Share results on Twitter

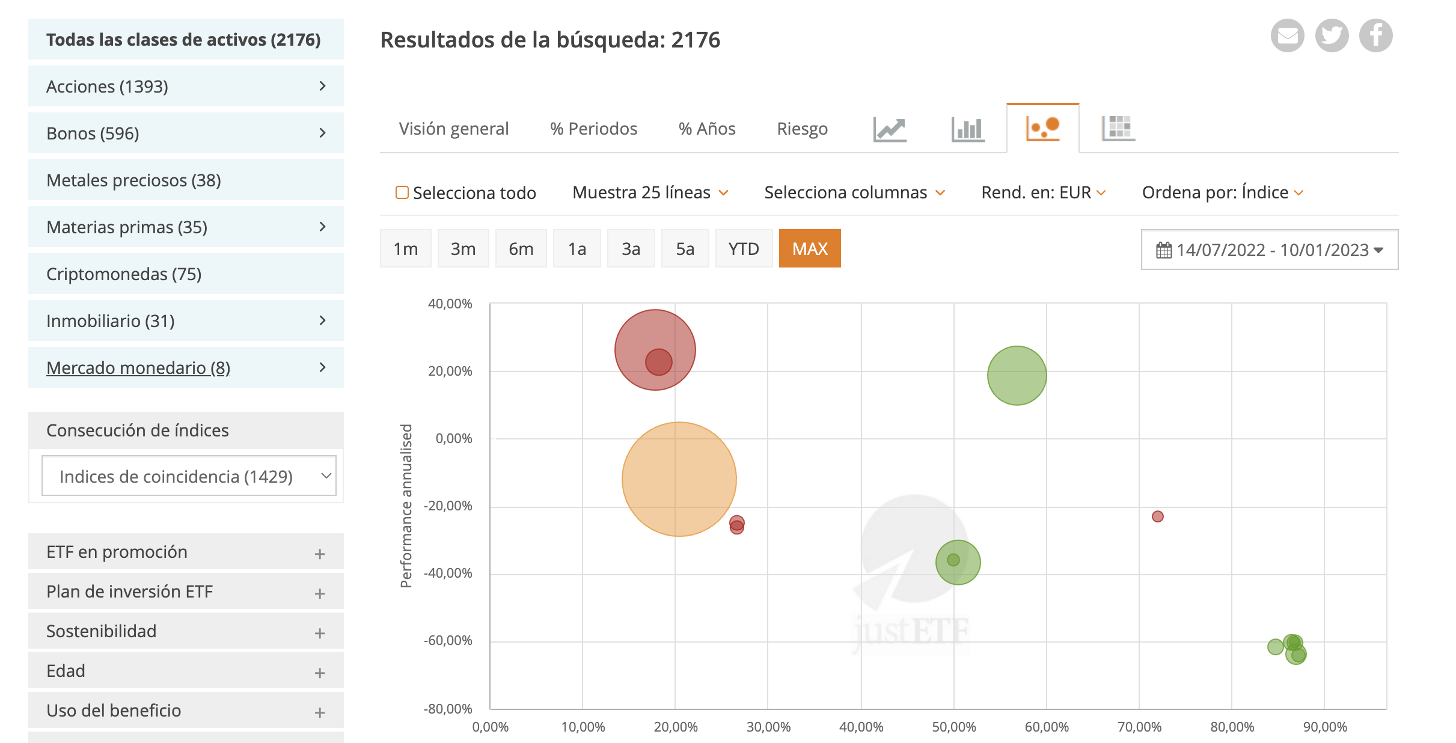click(1331, 35)
